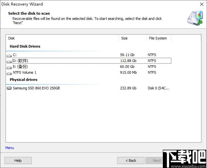Select the C: disk row

click(89, 55)
